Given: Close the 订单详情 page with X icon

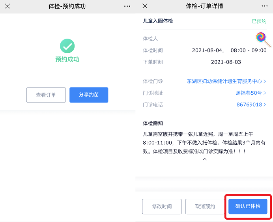Looking at the screenshot, I should pos(145,6).
